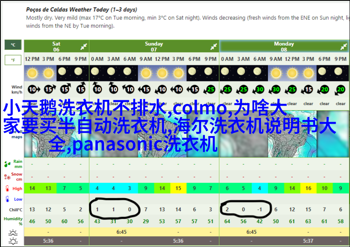Screen dimensions: 350x247
Task: Click the 6 AM time header under Sunday
Action: point(130,59)
